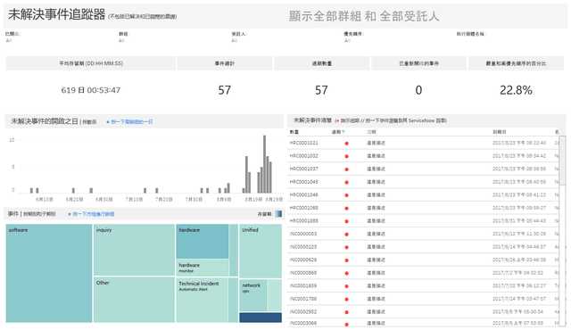Select the network vpn treemap tile
This screenshot has width=571, height=330.
[253, 295]
